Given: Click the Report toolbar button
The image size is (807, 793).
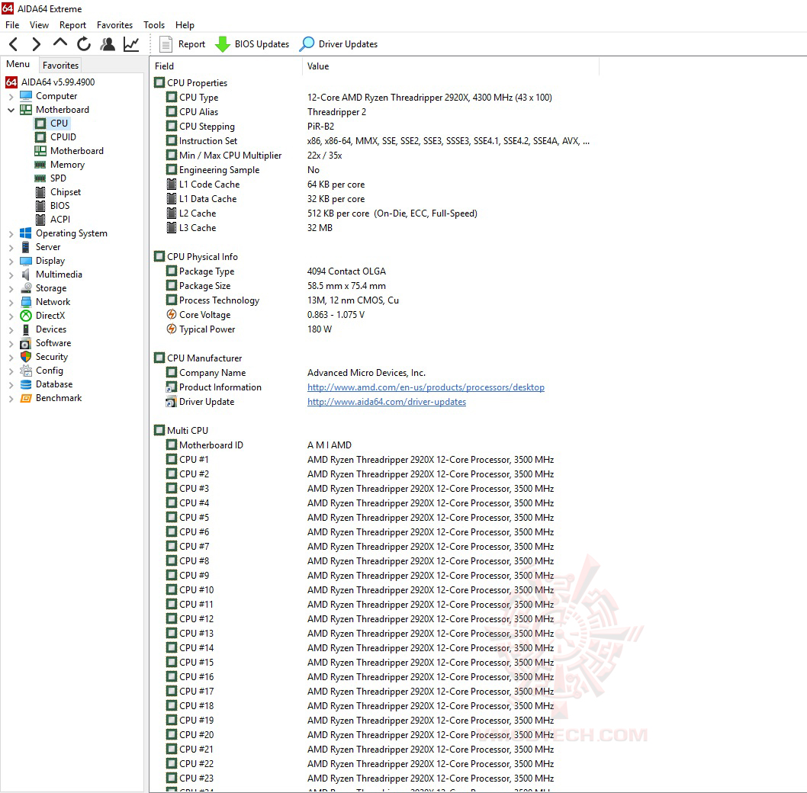Looking at the screenshot, I should tap(183, 44).
